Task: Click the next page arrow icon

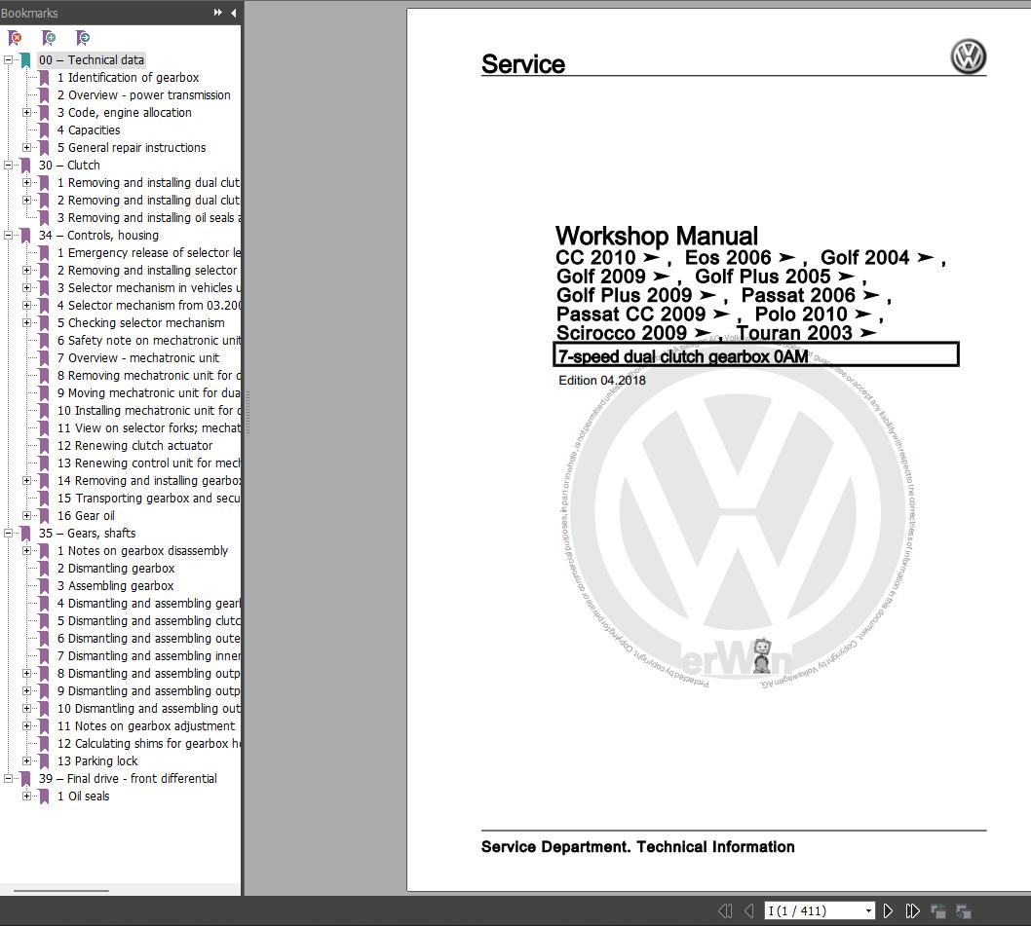Action: pos(889,910)
